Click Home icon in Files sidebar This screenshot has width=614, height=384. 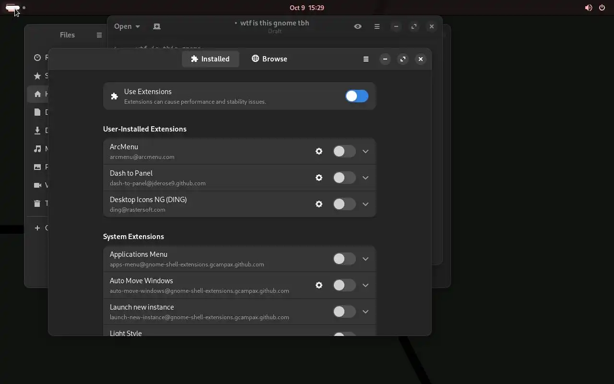tap(37, 94)
